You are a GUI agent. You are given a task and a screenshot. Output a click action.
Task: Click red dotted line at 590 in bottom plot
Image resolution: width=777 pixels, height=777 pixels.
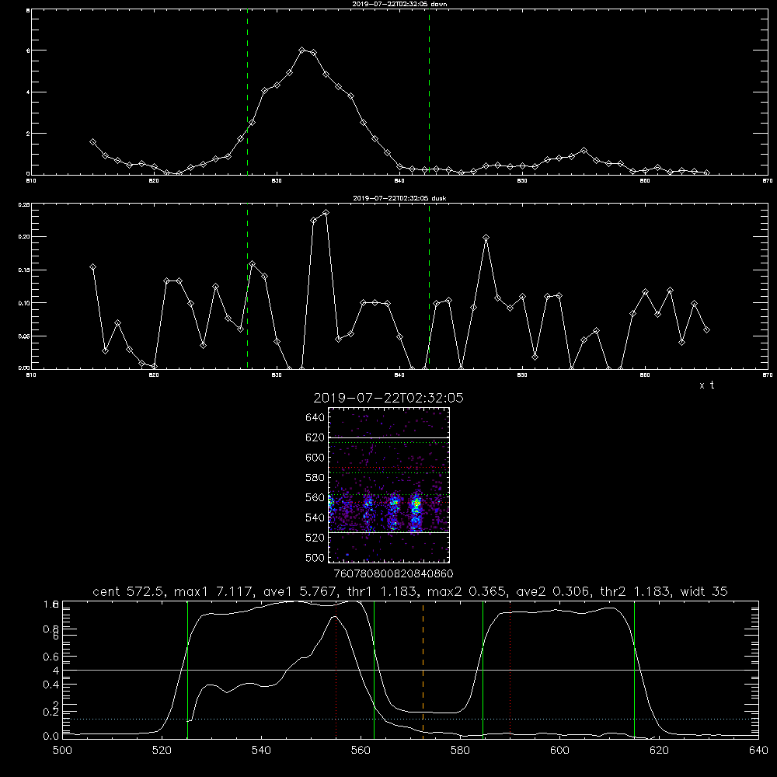pyautogui.click(x=510, y=669)
